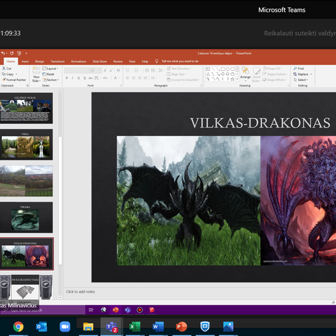Screen dimensions: 336x336
Task: Open the Clipboard group dialog launcher
Action: (27, 85)
